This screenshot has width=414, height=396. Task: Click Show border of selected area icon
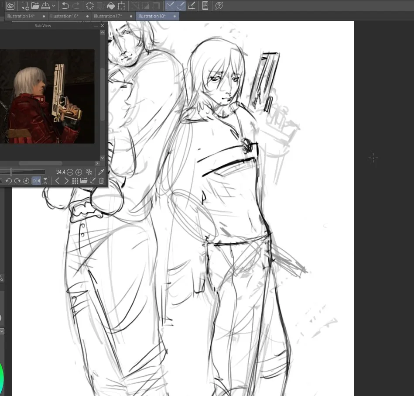[156, 6]
